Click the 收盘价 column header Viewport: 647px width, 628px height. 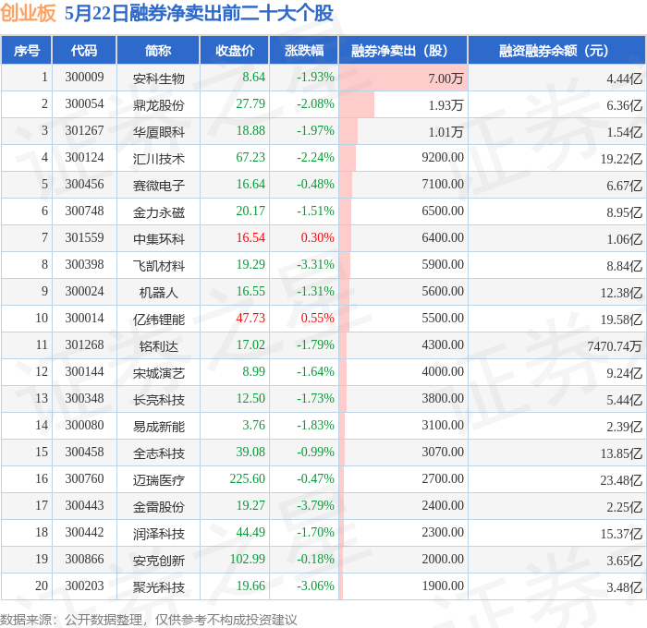tap(235, 50)
